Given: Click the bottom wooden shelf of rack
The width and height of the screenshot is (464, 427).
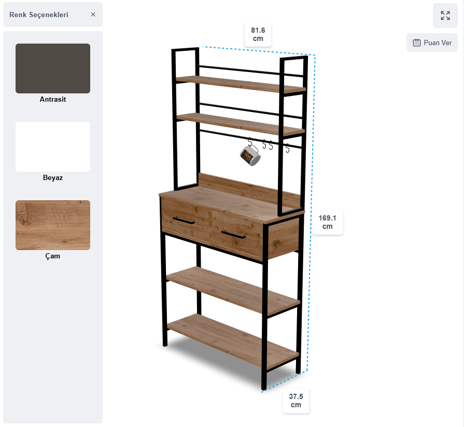Looking at the screenshot, I should point(233,341).
